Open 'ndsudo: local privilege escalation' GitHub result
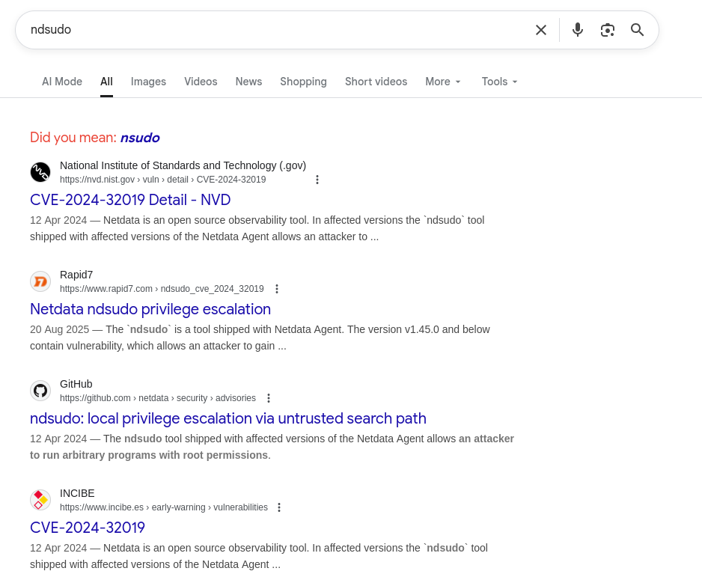 [x=228, y=418]
